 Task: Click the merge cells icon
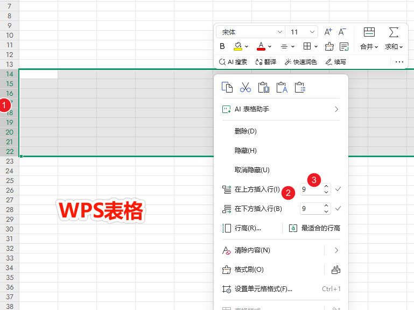[369, 32]
